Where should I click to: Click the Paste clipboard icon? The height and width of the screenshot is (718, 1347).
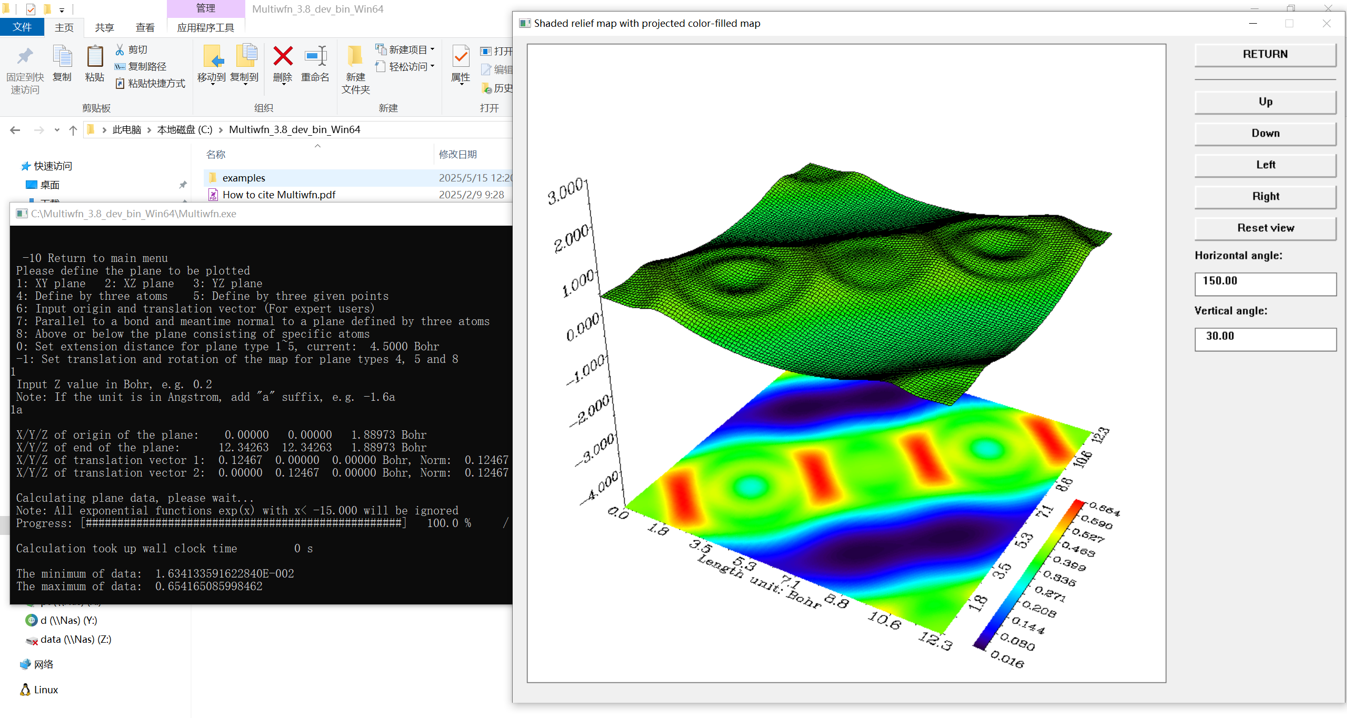(95, 57)
